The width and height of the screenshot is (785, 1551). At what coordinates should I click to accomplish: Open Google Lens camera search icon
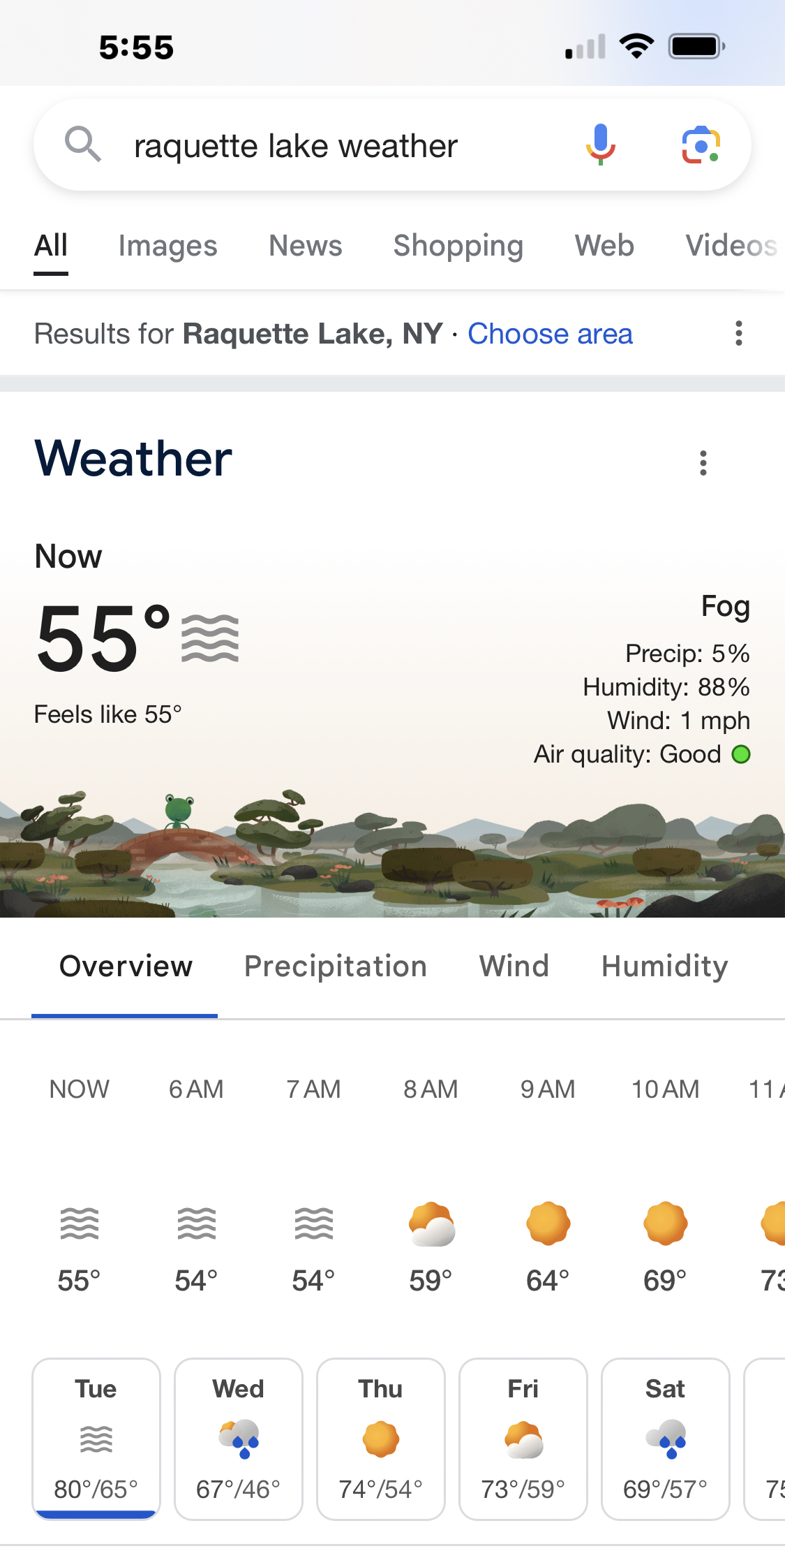[701, 145]
